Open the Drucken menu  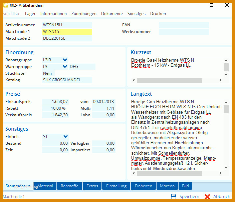pos(158,14)
